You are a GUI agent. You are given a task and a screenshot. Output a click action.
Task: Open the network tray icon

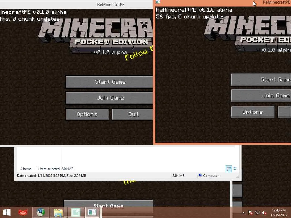pos(257,213)
